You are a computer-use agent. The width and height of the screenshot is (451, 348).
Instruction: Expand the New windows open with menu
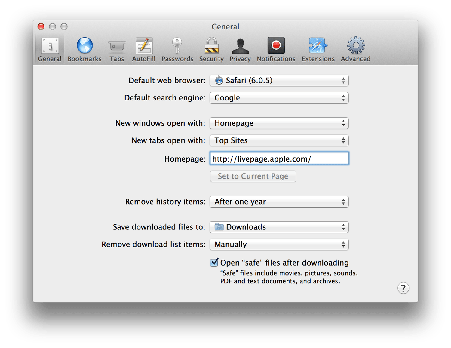pyautogui.click(x=279, y=123)
